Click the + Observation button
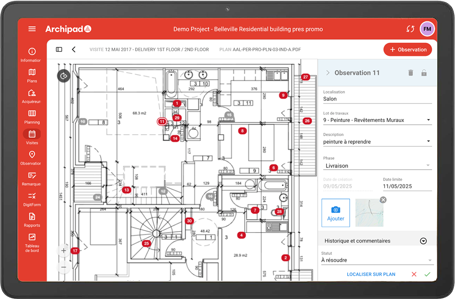 (x=408, y=50)
